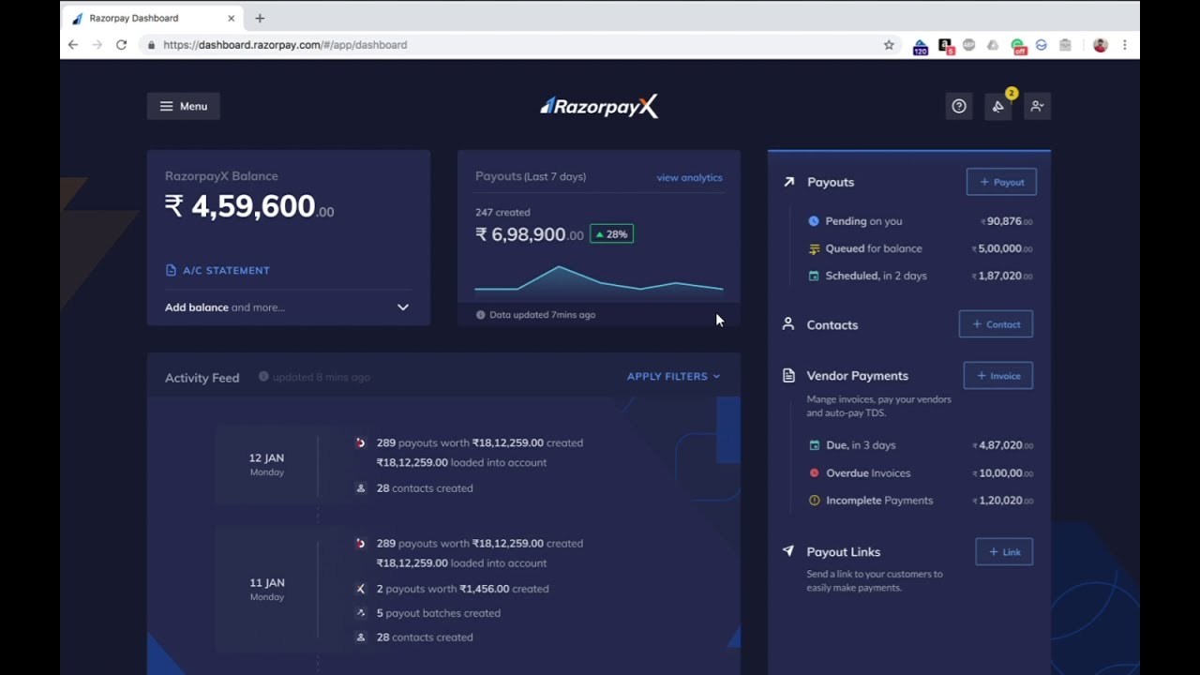Image resolution: width=1200 pixels, height=675 pixels.
Task: Click the Scheduled calendar icon
Action: point(814,276)
